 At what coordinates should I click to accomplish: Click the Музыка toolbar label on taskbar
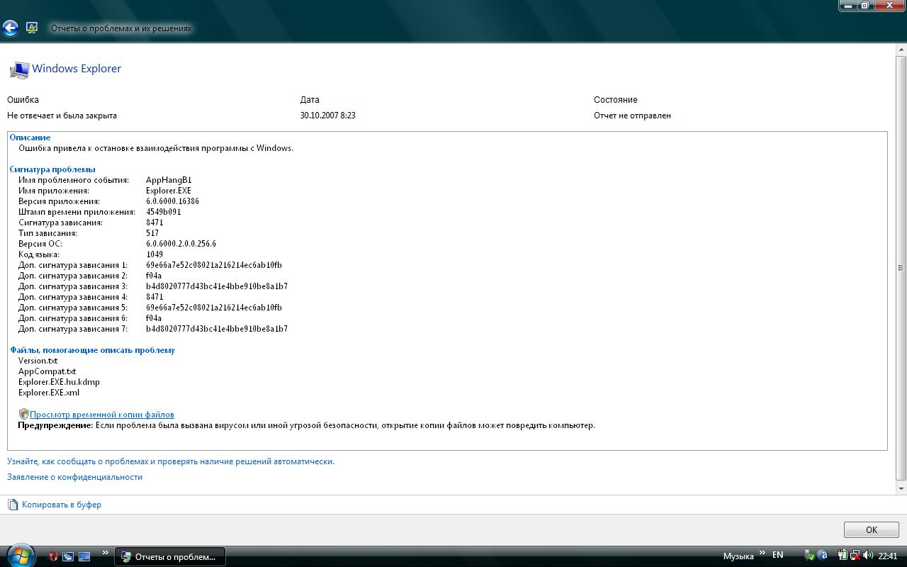pyautogui.click(x=738, y=556)
